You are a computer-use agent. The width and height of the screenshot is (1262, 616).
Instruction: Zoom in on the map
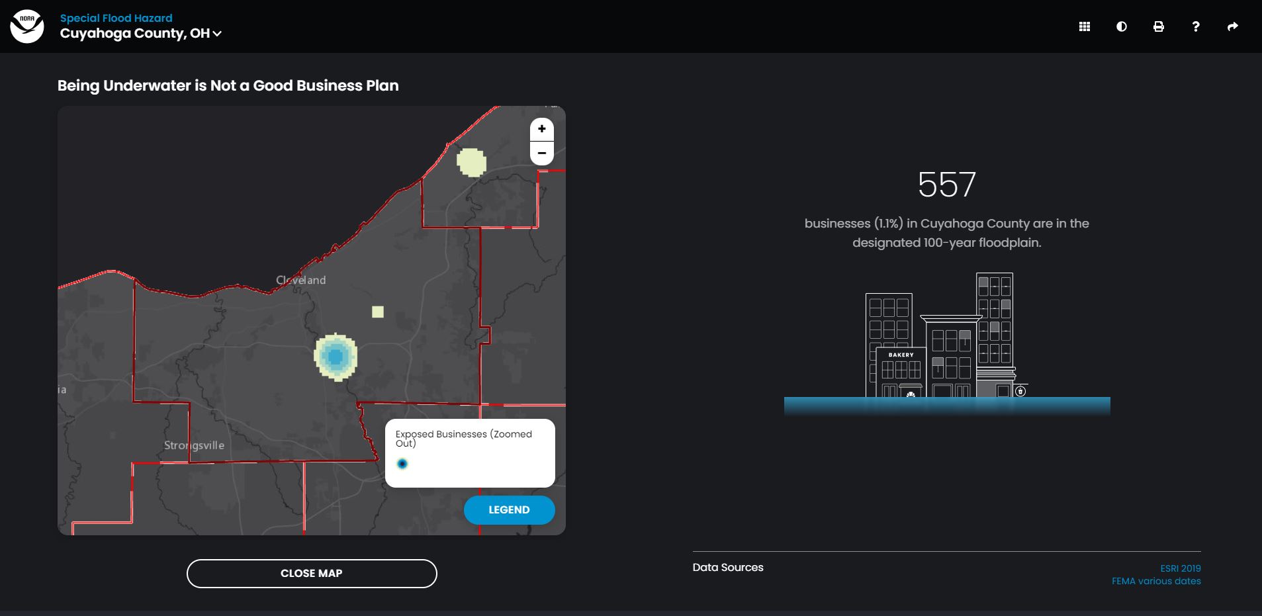click(542, 129)
